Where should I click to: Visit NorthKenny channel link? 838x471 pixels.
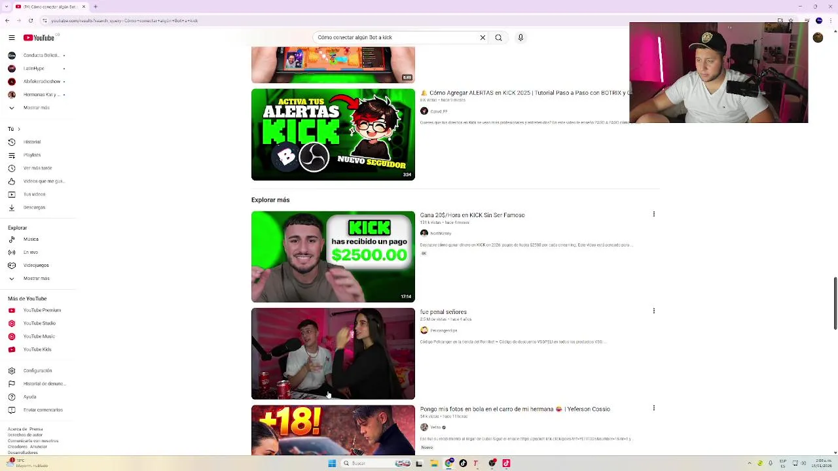click(441, 234)
